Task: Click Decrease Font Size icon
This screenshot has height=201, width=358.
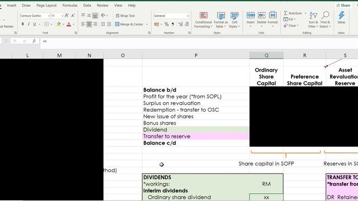Action: 73,16
